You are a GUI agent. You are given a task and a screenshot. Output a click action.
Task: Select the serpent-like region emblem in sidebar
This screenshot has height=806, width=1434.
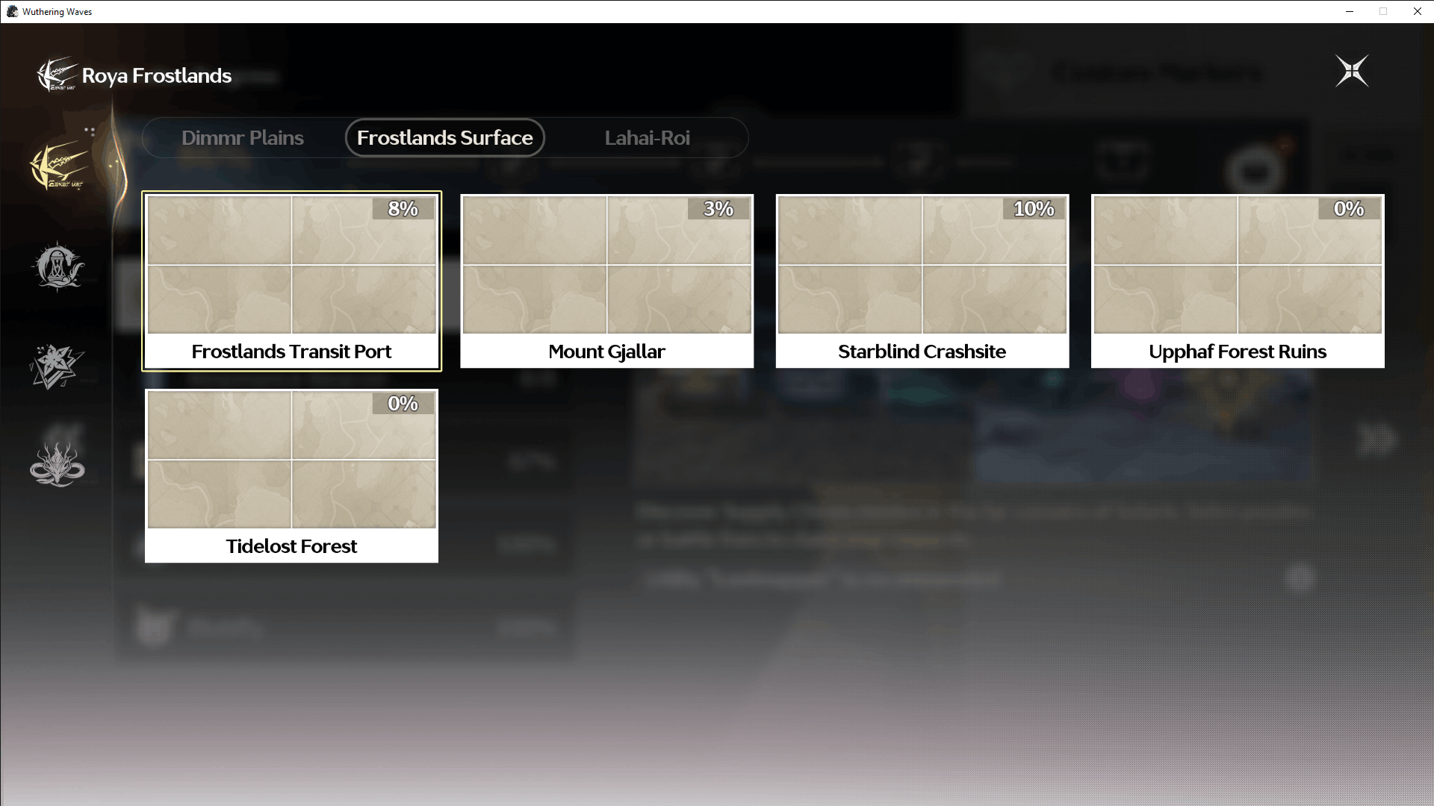(58, 464)
